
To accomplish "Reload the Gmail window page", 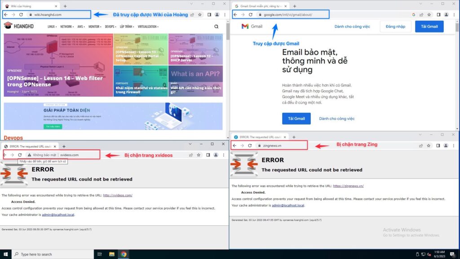I will coord(251,14).
